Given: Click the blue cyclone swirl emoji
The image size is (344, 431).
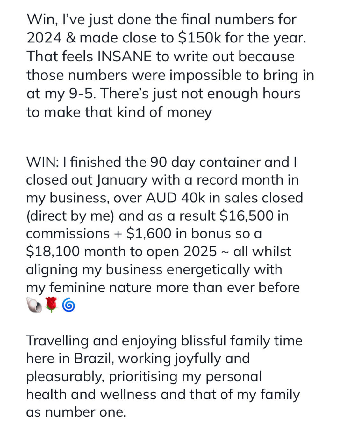Looking at the screenshot, I should coord(68,305).
